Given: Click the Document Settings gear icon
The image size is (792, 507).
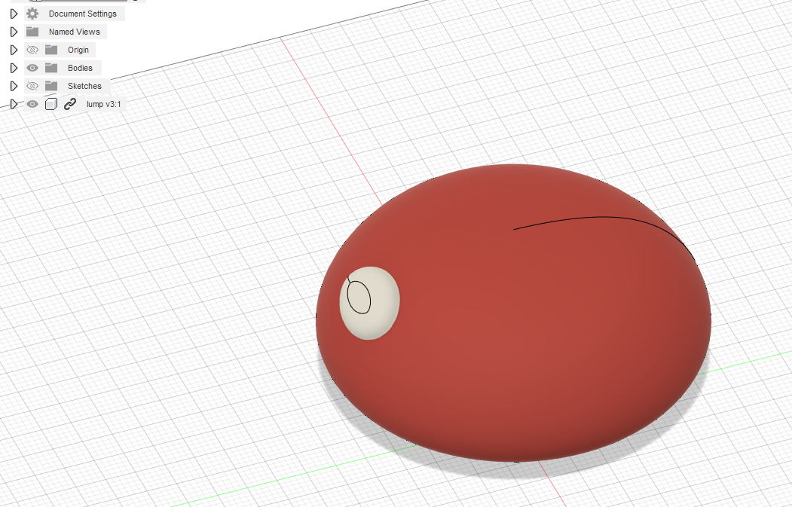Looking at the screenshot, I should [x=32, y=14].
